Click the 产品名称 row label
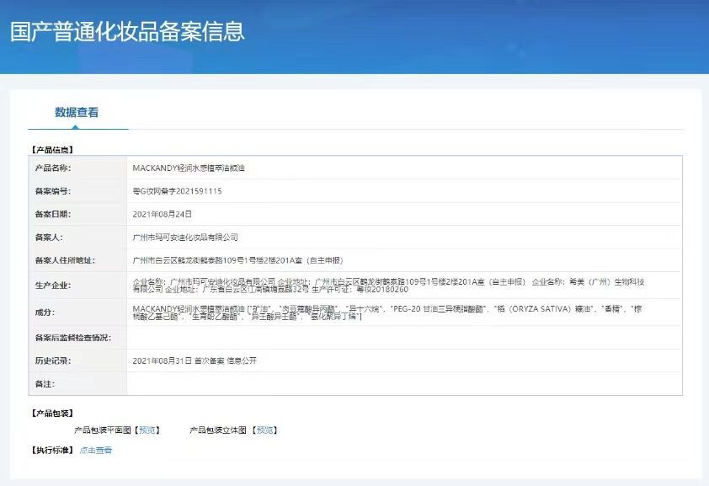 [52, 168]
